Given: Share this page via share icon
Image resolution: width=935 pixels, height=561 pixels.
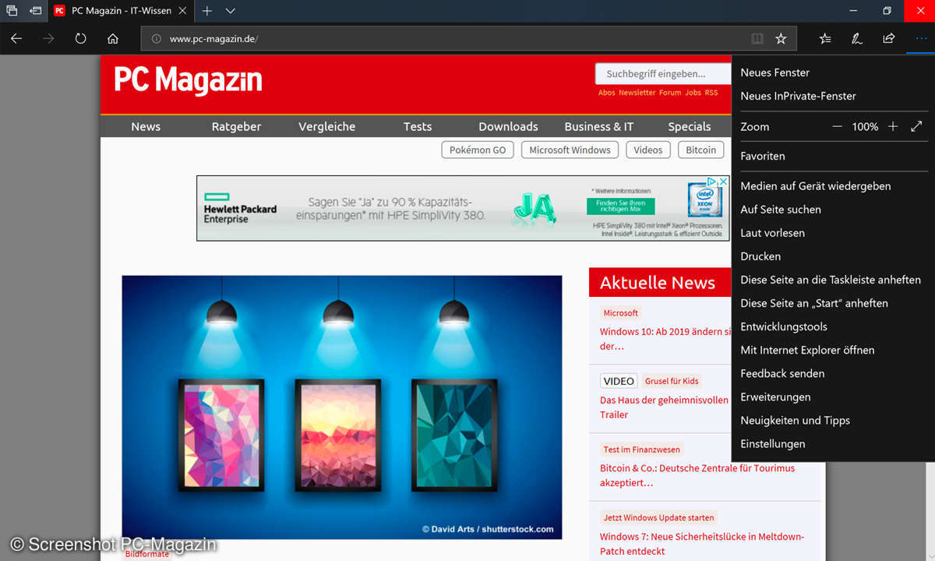Looking at the screenshot, I should point(888,38).
